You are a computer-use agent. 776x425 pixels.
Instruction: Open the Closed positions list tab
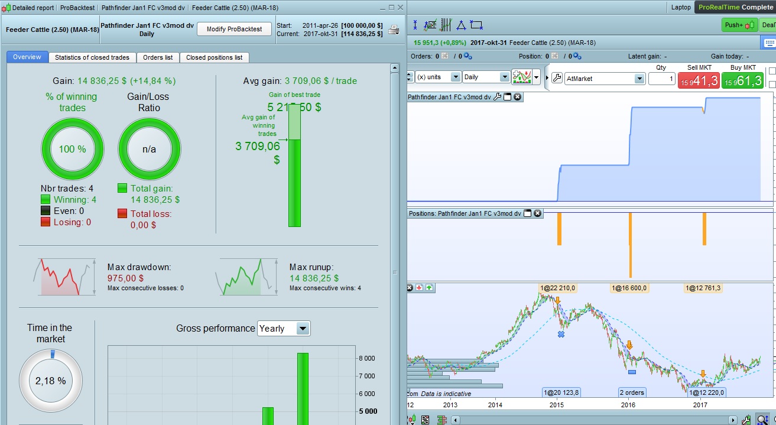click(x=214, y=57)
